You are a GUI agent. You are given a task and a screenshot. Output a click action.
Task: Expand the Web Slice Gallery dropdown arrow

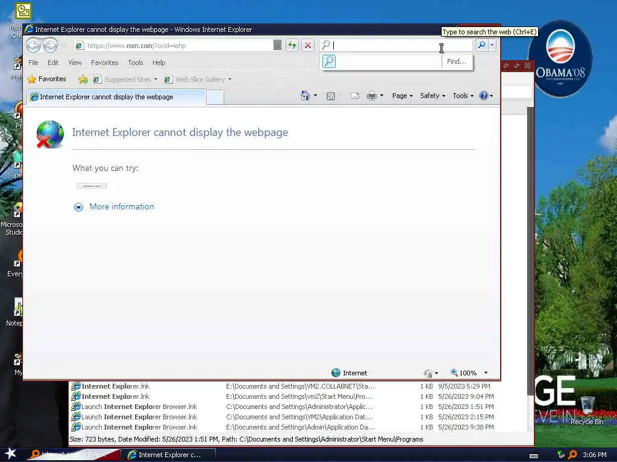point(230,79)
